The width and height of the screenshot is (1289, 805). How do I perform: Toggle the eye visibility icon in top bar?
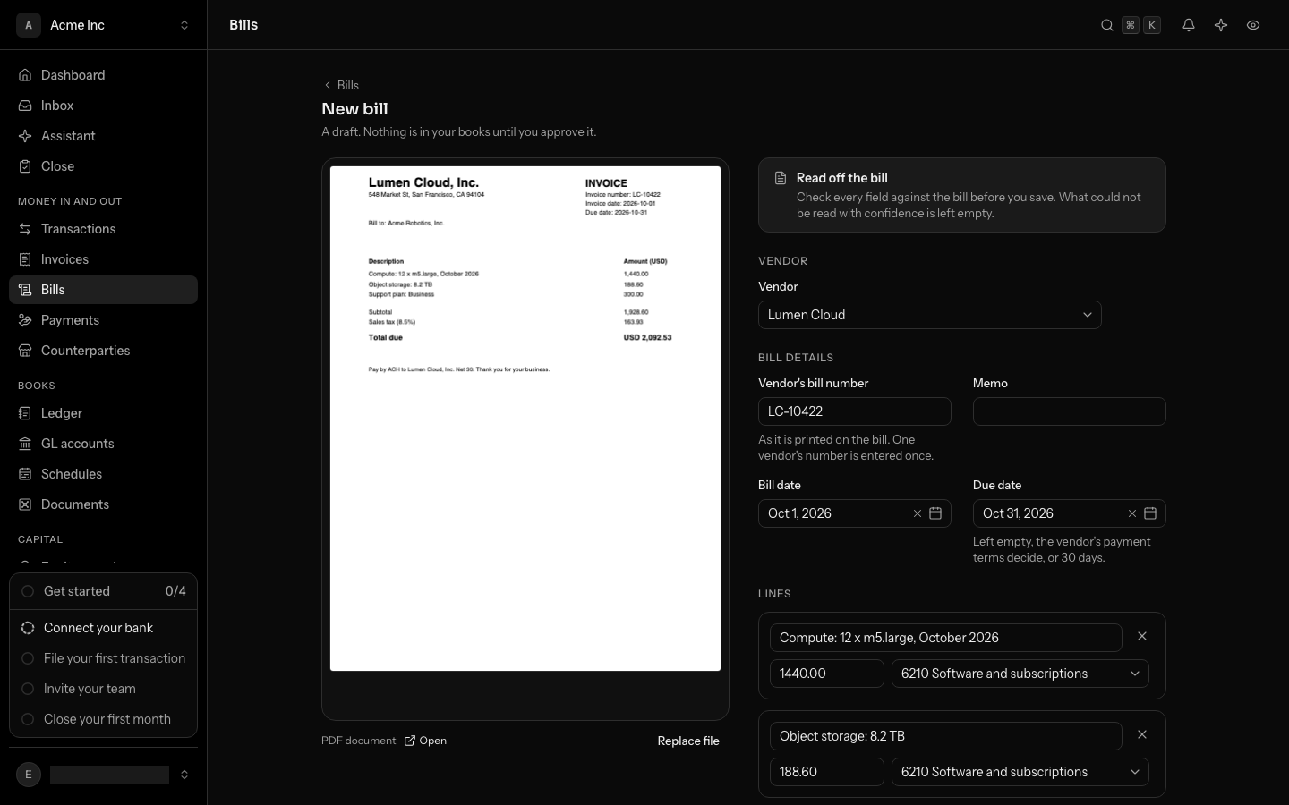coord(1253,25)
